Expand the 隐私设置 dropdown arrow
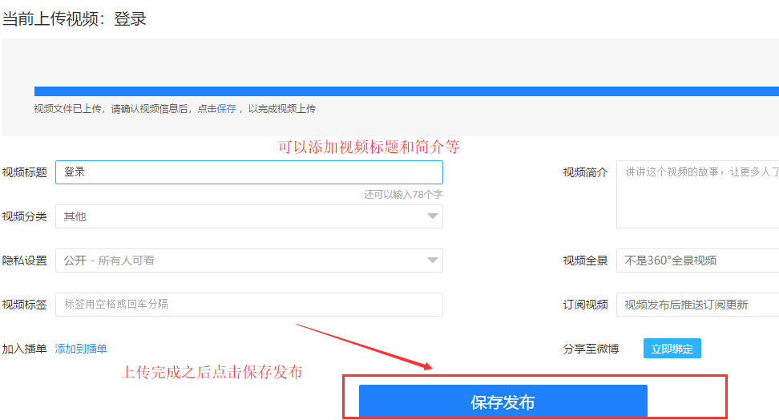Viewport: 779px width, 420px height. click(433, 260)
